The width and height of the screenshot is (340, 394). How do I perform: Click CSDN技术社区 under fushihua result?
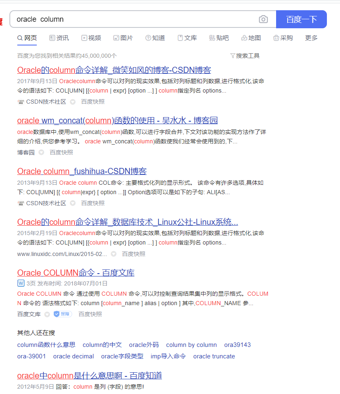[x=46, y=203]
